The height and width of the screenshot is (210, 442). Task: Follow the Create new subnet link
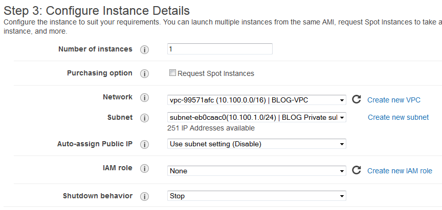[399, 117]
